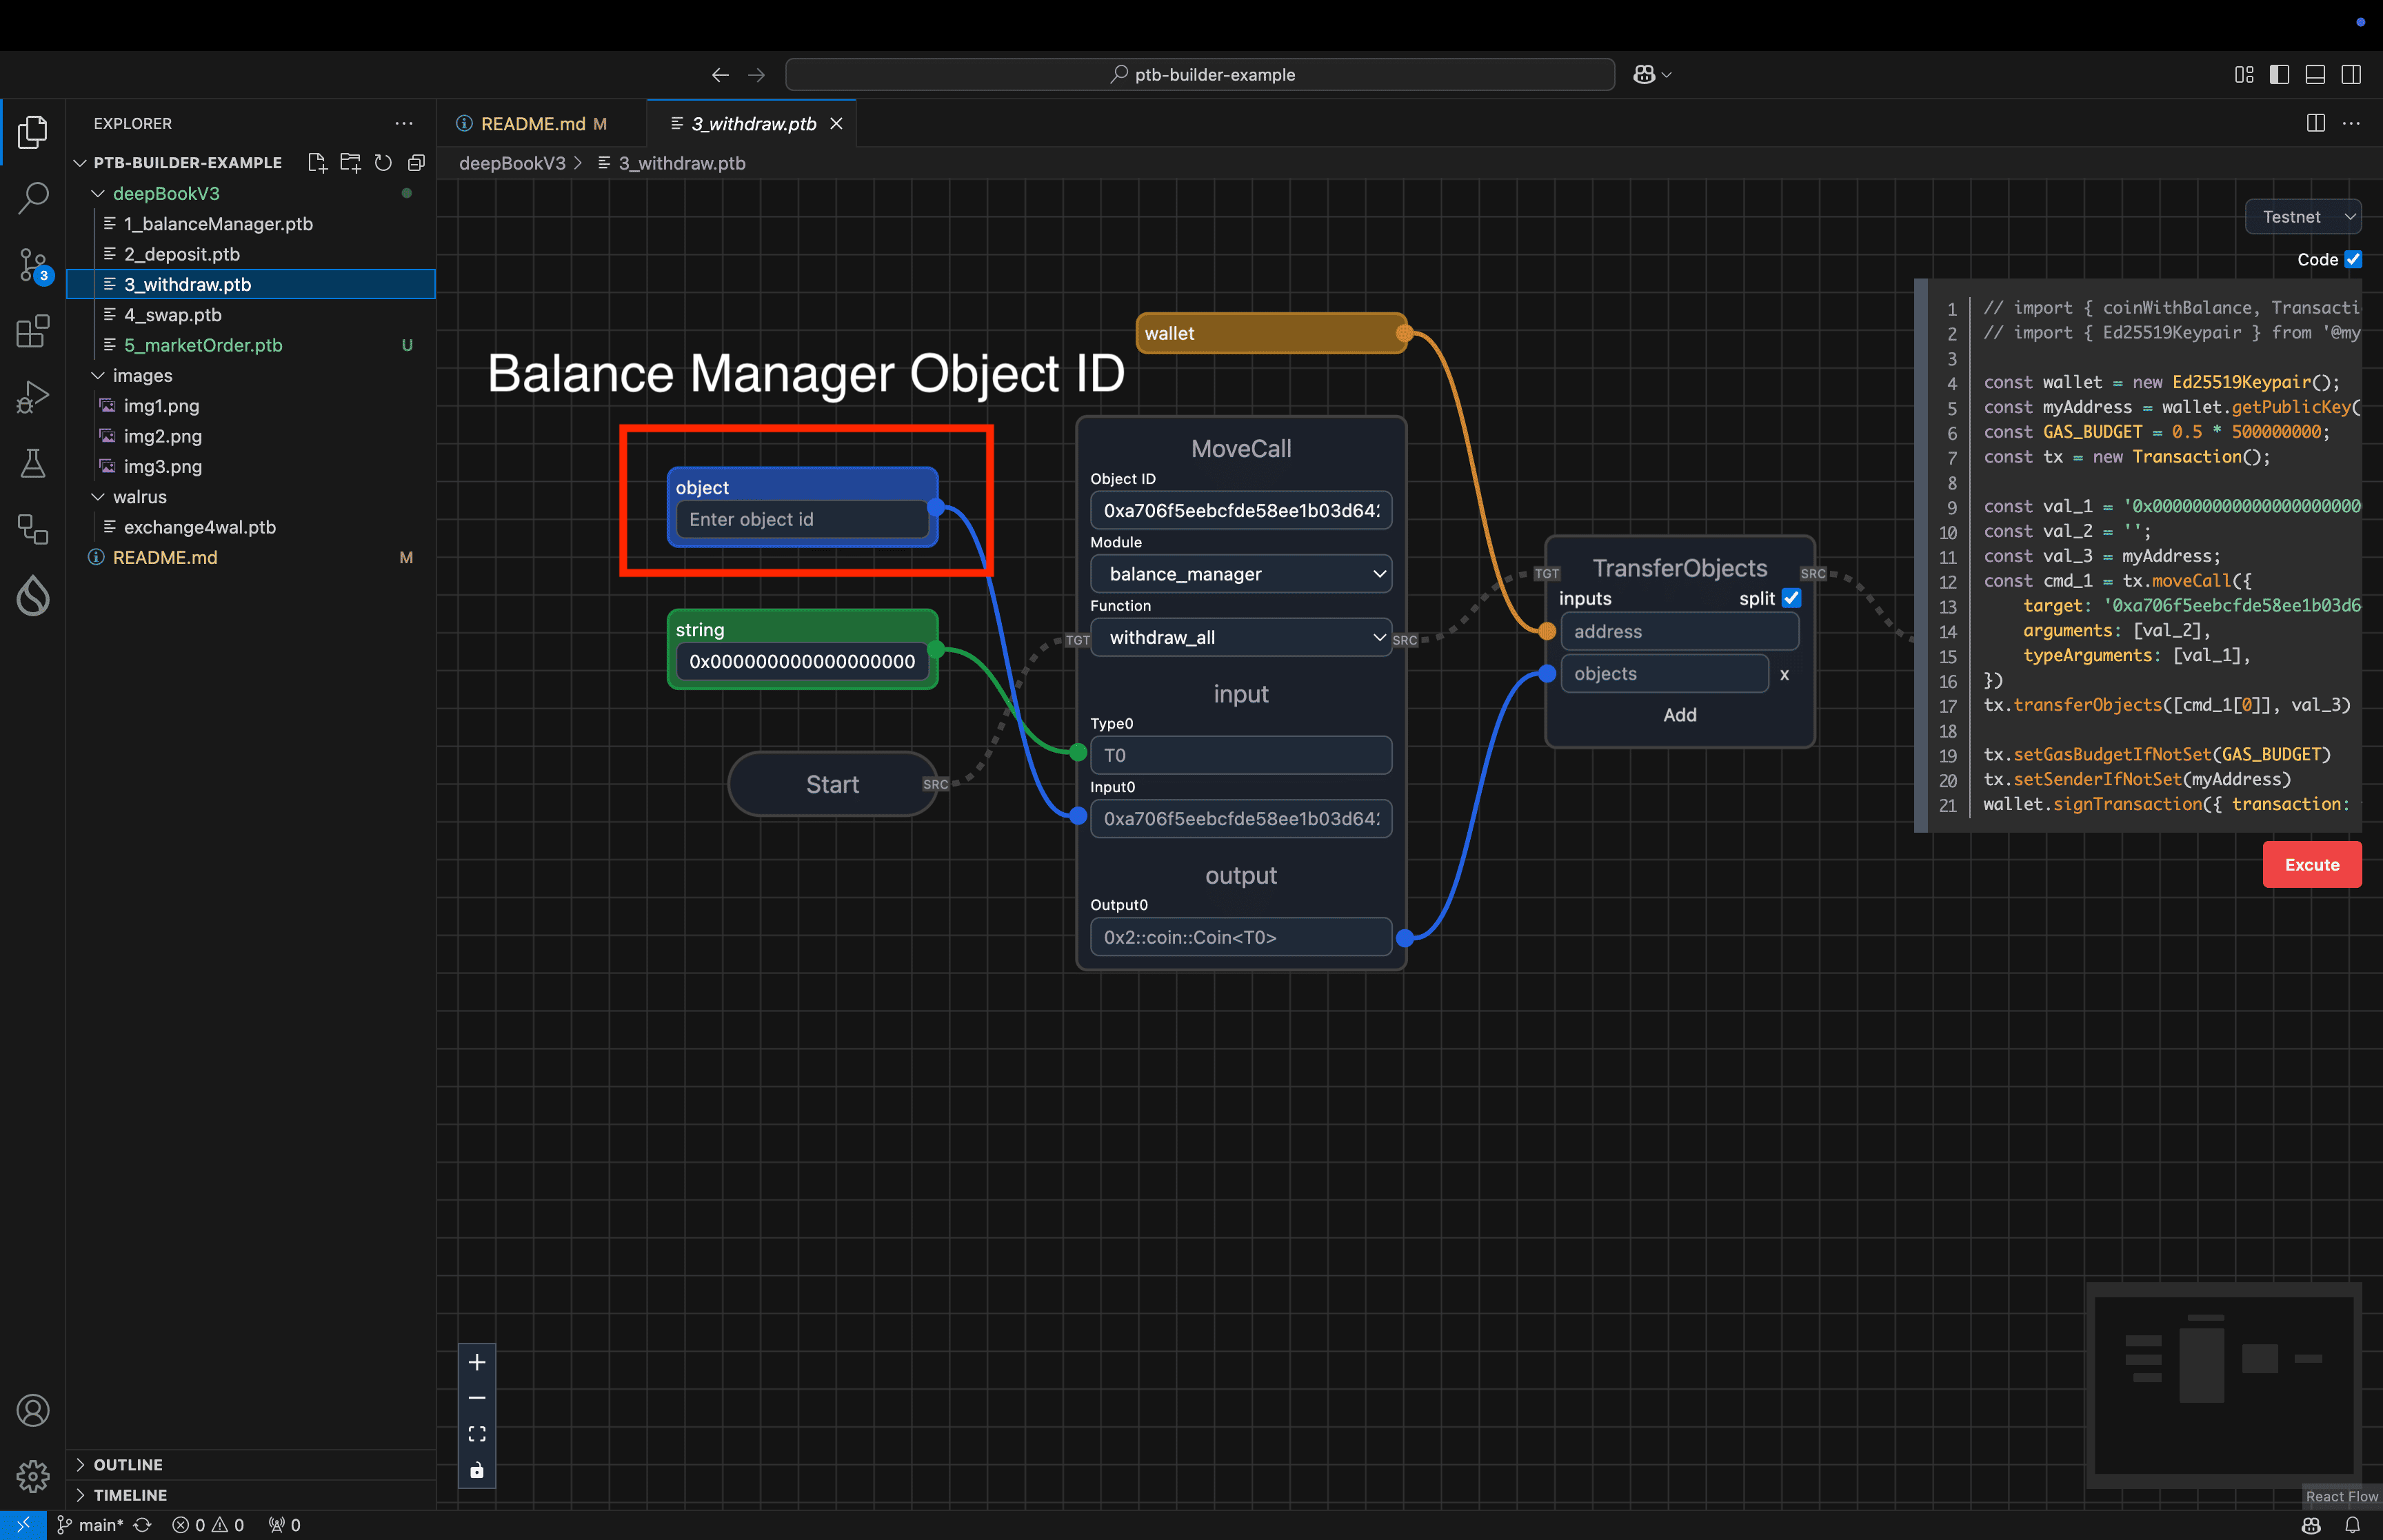Open the balance_manager Module dropdown

tap(1241, 574)
